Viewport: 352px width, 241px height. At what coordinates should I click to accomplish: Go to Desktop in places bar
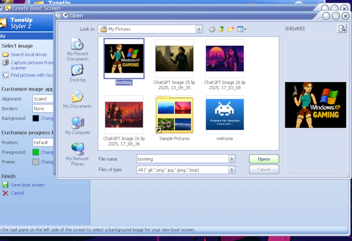click(77, 73)
